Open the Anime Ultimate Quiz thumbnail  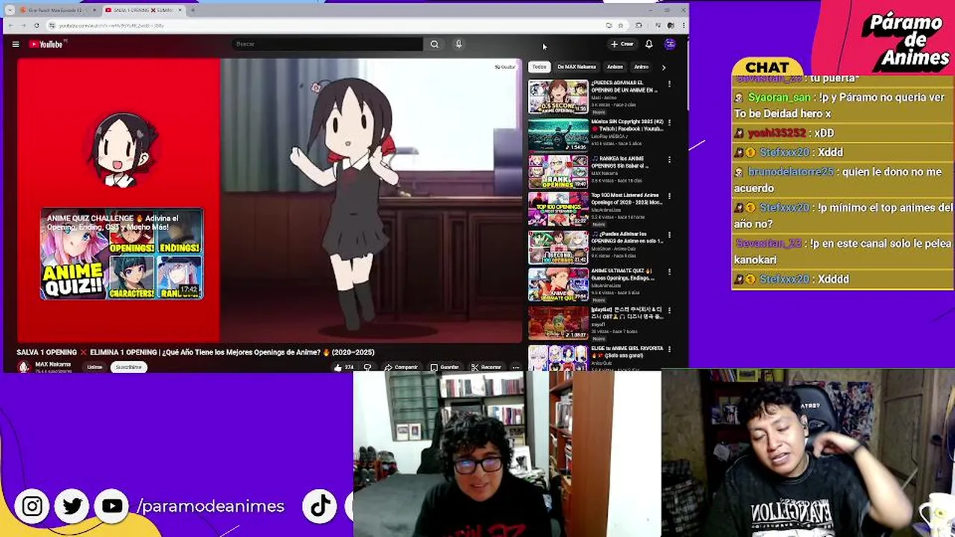tap(558, 284)
